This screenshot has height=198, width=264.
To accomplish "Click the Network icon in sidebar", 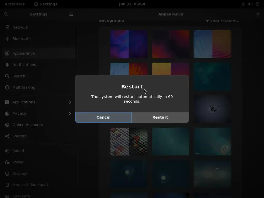I will coord(7,27).
